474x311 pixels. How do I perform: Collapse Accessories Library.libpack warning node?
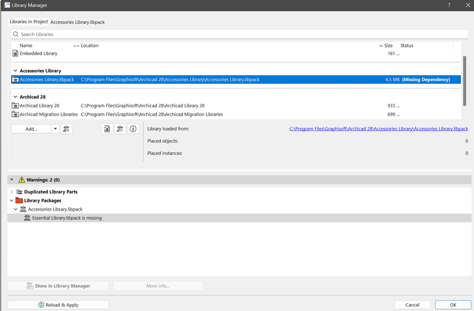16,210
